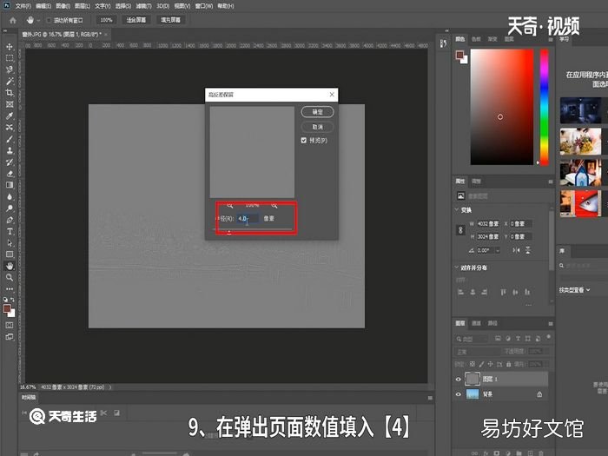
Task: Select the Eyedropper tool
Action: (x=10, y=116)
